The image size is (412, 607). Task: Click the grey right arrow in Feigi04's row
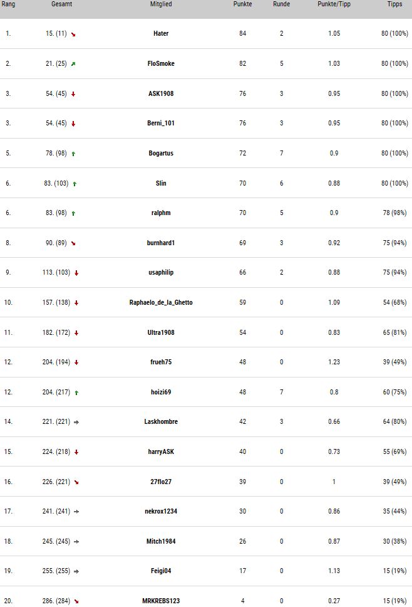76,571
